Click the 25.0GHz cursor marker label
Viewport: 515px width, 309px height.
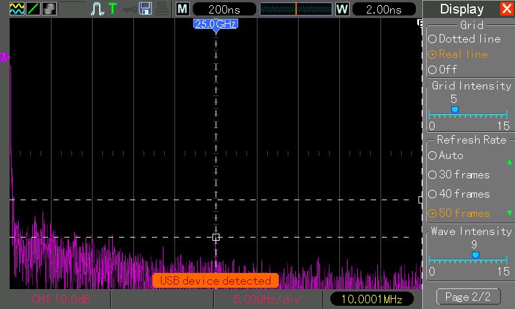216,24
